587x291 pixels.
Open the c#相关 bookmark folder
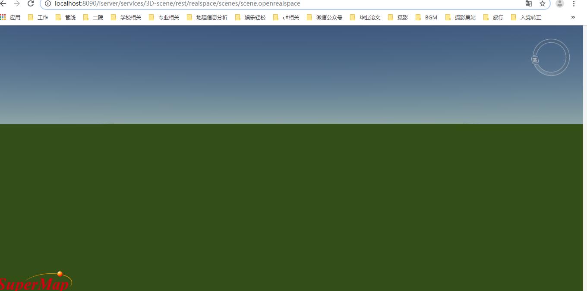tap(286, 17)
